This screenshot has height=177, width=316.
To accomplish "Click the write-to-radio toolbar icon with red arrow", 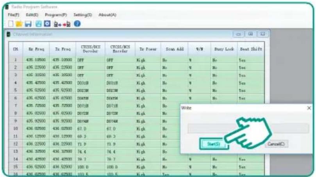I will (x=67, y=24).
